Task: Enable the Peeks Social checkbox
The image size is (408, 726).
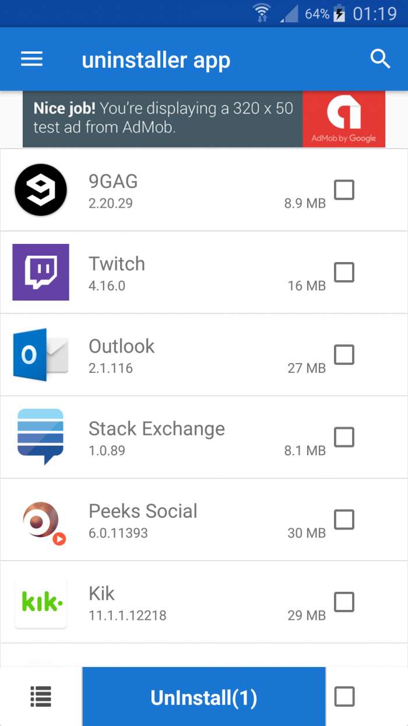Action: pos(344,519)
